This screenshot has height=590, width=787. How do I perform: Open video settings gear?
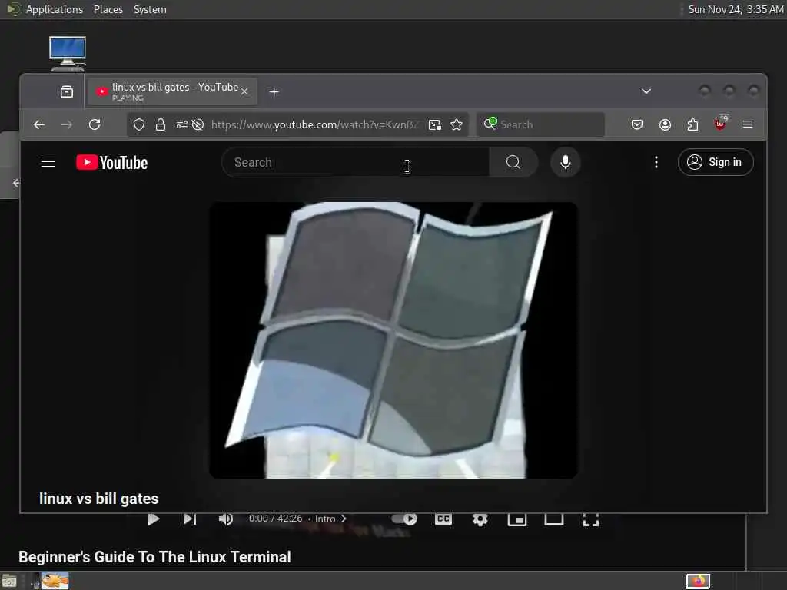click(x=480, y=519)
